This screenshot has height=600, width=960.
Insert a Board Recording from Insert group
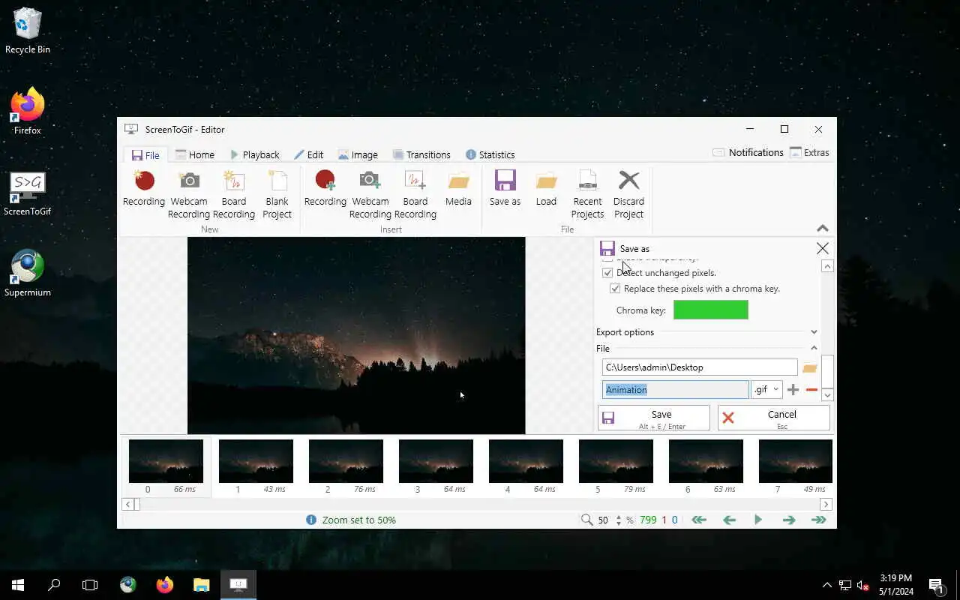pos(415,194)
